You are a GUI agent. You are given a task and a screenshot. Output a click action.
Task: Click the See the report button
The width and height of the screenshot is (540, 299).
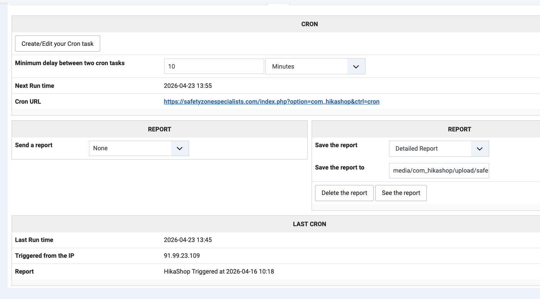[x=401, y=193]
